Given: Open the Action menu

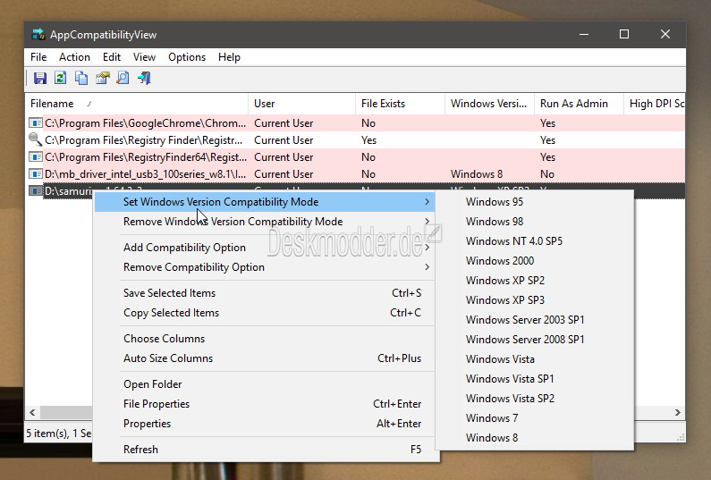Looking at the screenshot, I should tap(74, 57).
